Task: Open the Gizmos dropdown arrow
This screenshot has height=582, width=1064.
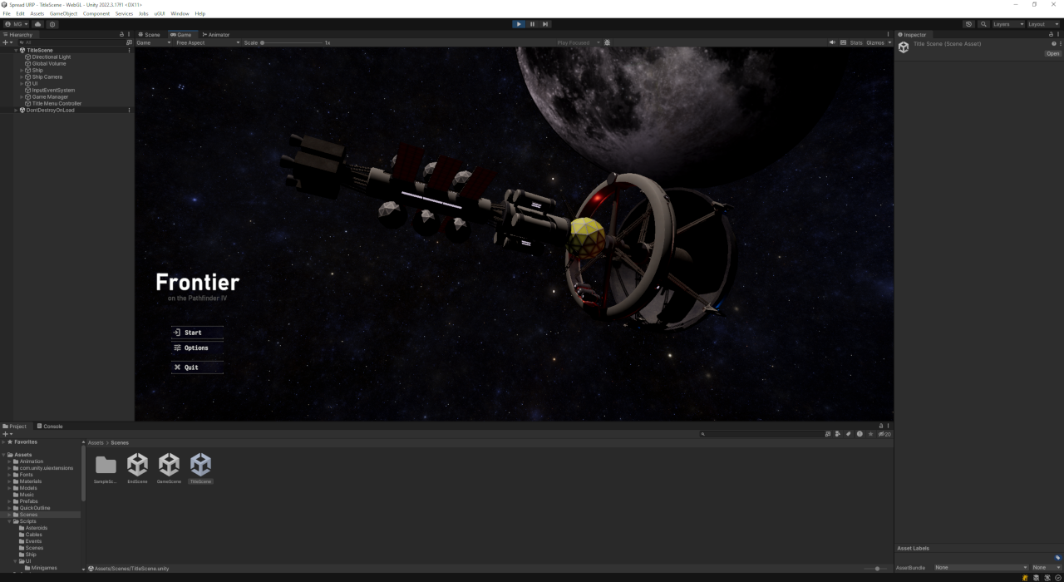Action: (x=889, y=42)
